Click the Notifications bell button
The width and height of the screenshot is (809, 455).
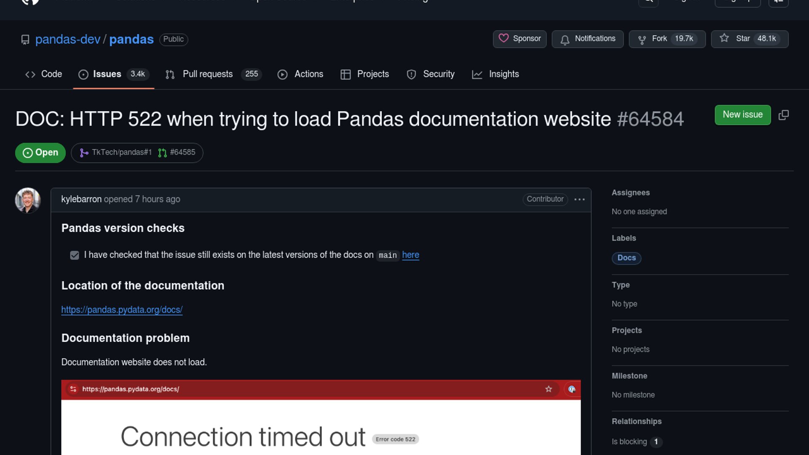coord(587,39)
